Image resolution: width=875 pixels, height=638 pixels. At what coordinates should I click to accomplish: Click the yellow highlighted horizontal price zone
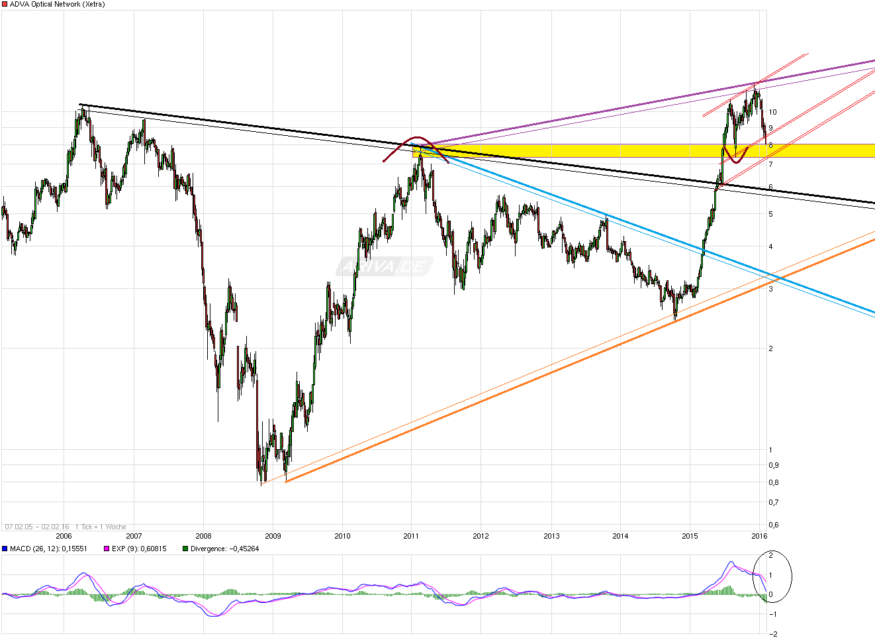[x=821, y=150]
